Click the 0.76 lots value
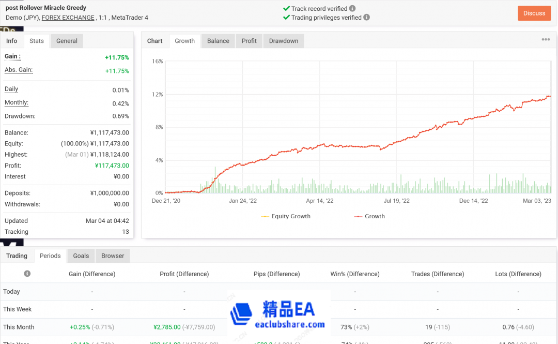 point(508,327)
